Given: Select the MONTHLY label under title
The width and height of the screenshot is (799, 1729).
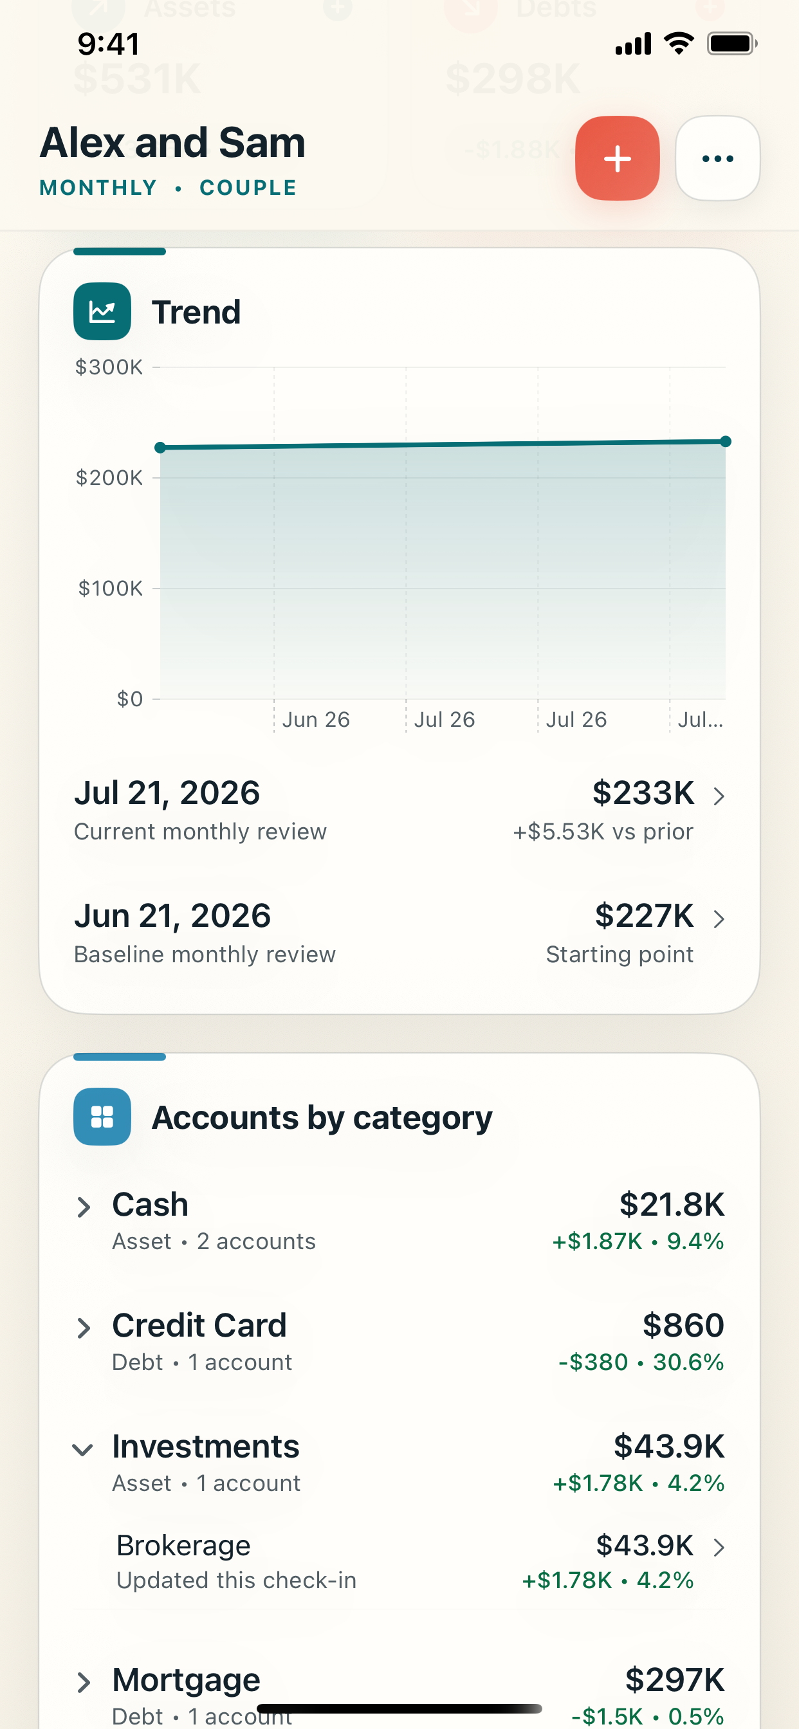Looking at the screenshot, I should [x=98, y=188].
